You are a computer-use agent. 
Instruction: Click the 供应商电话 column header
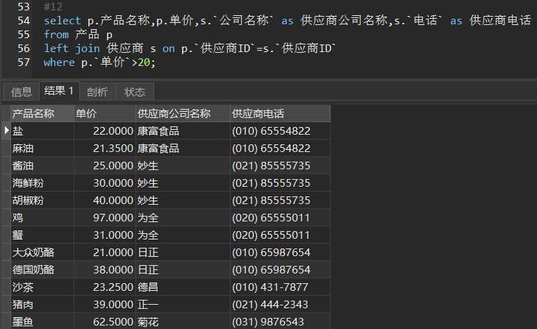tap(279, 114)
